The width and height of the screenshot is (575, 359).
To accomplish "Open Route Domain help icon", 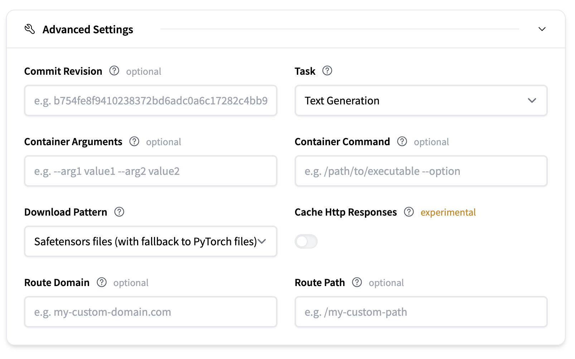I will coord(102,282).
